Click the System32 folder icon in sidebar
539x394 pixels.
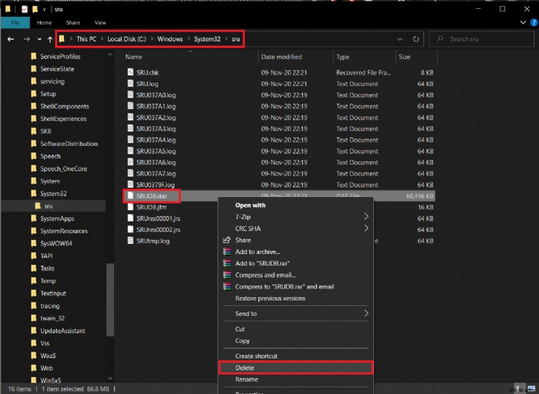point(34,194)
